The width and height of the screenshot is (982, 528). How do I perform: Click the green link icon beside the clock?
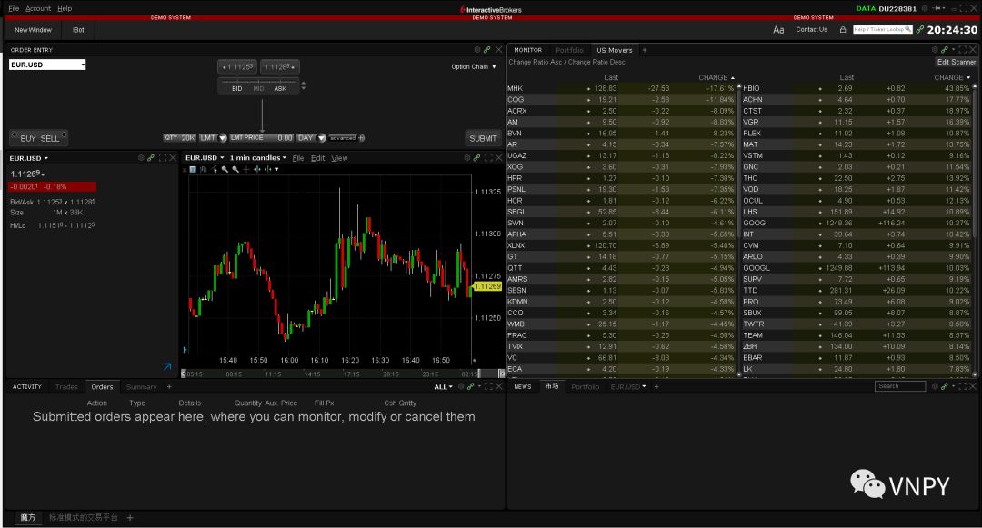(x=919, y=29)
